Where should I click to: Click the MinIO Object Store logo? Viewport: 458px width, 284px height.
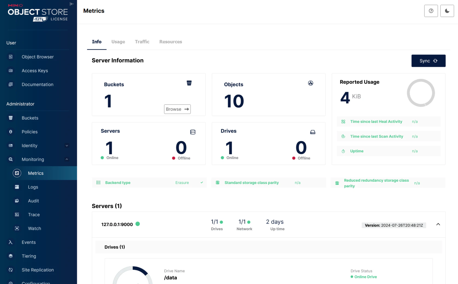[x=38, y=13]
